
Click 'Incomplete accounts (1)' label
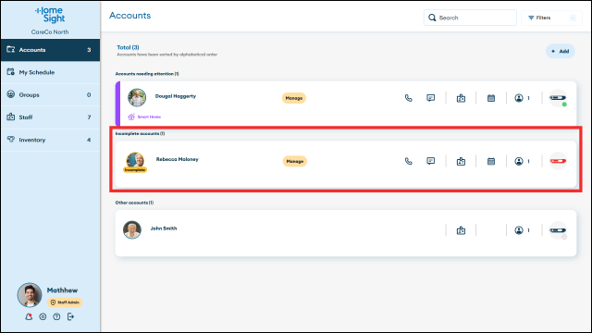140,133
